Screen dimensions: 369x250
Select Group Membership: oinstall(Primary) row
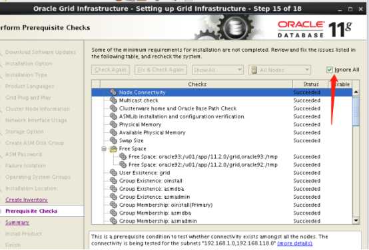[222, 205]
